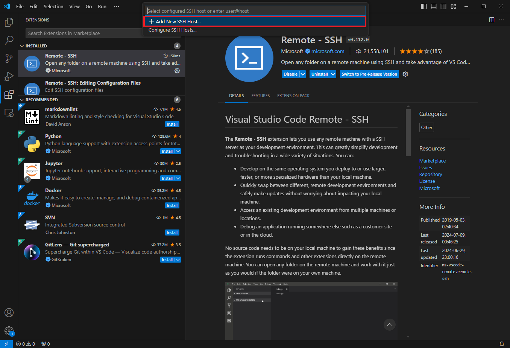Open manage gear next to Switch to Pre-Release
The height and width of the screenshot is (348, 510).
coord(405,74)
